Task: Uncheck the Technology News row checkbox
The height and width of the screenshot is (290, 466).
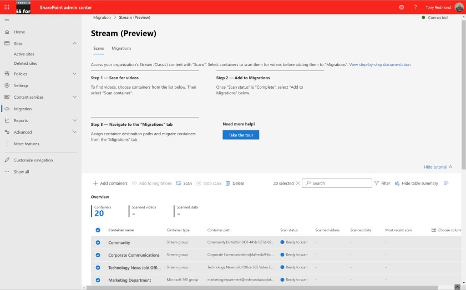Action: click(98, 267)
